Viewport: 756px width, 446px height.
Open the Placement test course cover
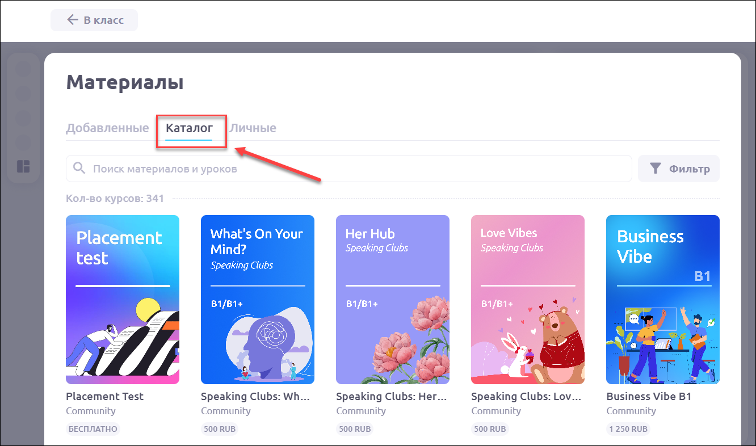[x=123, y=300]
